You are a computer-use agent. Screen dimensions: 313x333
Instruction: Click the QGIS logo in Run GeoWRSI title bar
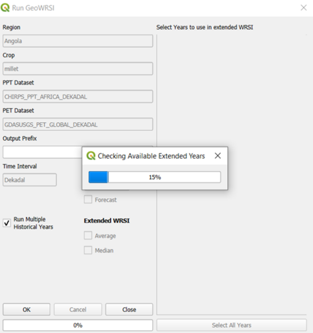pos(6,8)
